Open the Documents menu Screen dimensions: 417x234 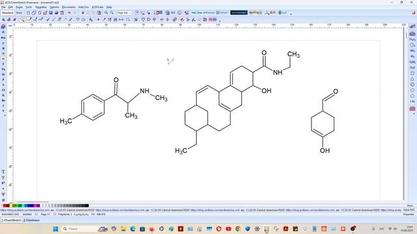click(68, 7)
